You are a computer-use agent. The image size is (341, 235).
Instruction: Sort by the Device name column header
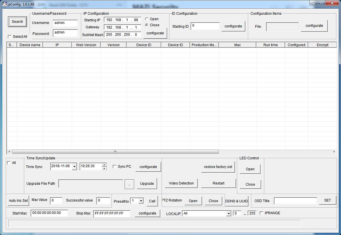[30, 45]
